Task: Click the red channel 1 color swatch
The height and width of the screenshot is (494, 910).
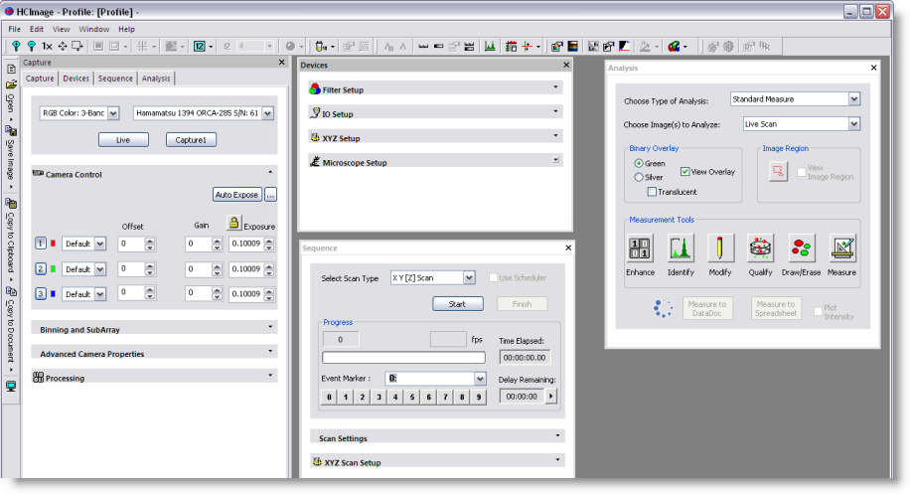Action: pos(54,243)
